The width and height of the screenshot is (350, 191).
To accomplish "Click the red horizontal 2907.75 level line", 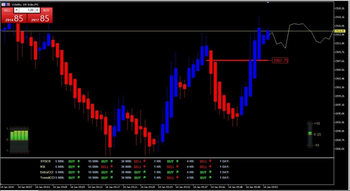I will click(237, 60).
